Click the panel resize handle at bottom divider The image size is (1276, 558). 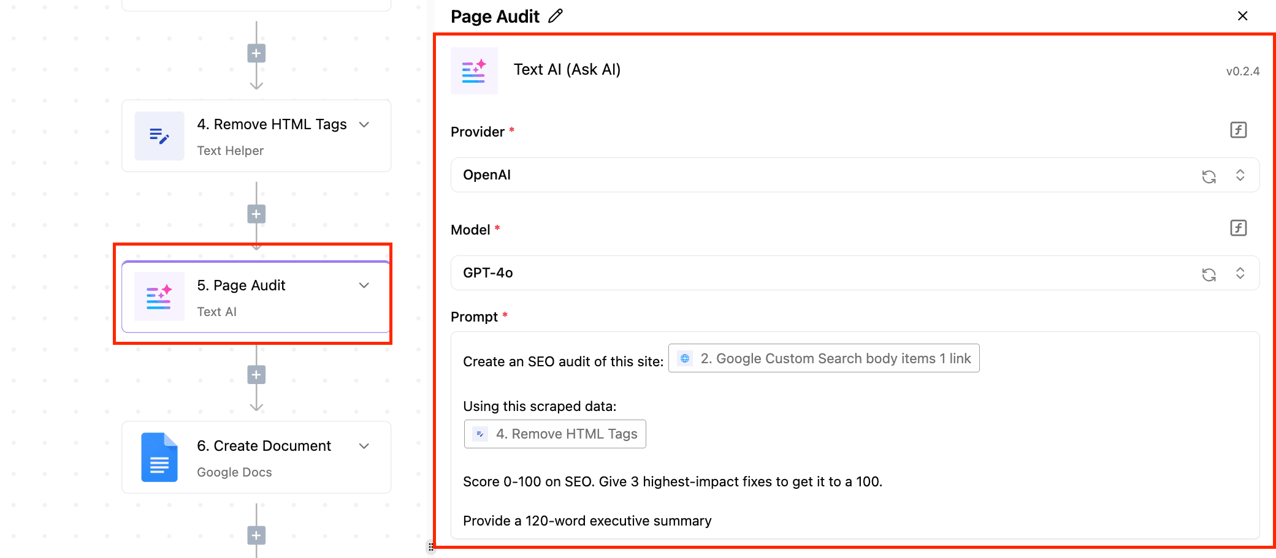coord(430,546)
